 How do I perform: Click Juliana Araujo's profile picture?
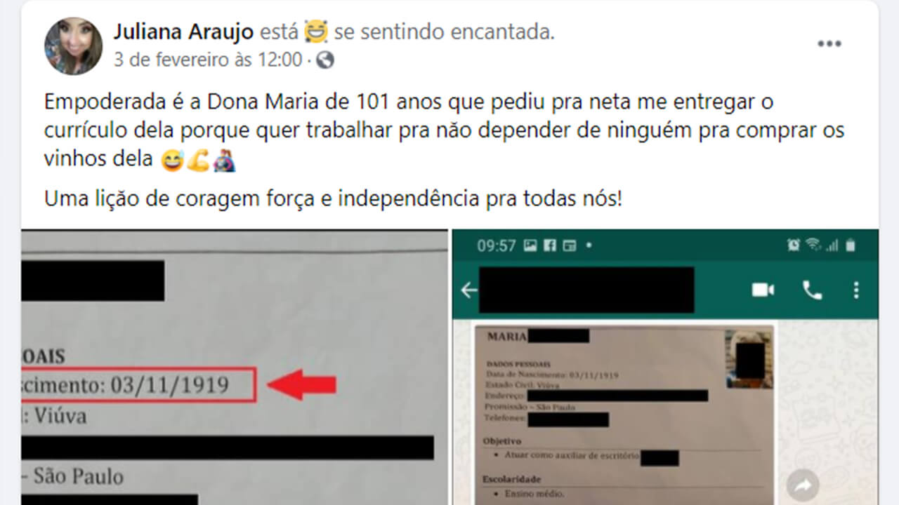(74, 46)
